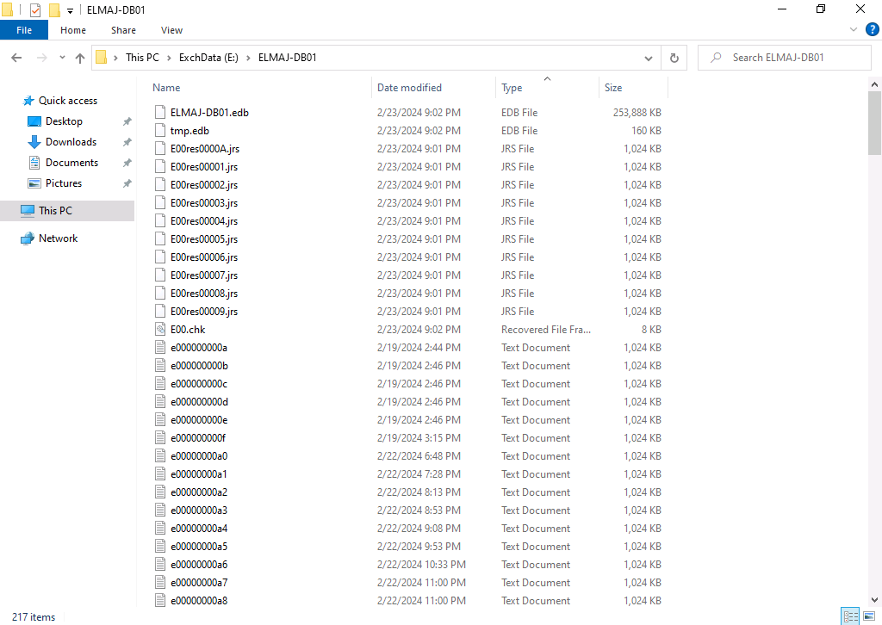Click the Refresh icon in the address bar
This screenshot has width=882, height=625.
pyautogui.click(x=674, y=57)
